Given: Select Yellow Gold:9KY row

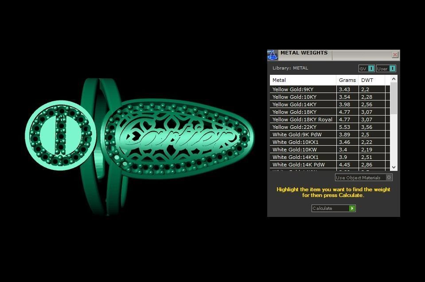Looking at the screenshot, I should pyautogui.click(x=330, y=89).
